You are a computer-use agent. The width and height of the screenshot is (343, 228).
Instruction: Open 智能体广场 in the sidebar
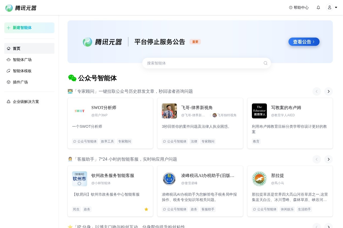(x=29, y=60)
